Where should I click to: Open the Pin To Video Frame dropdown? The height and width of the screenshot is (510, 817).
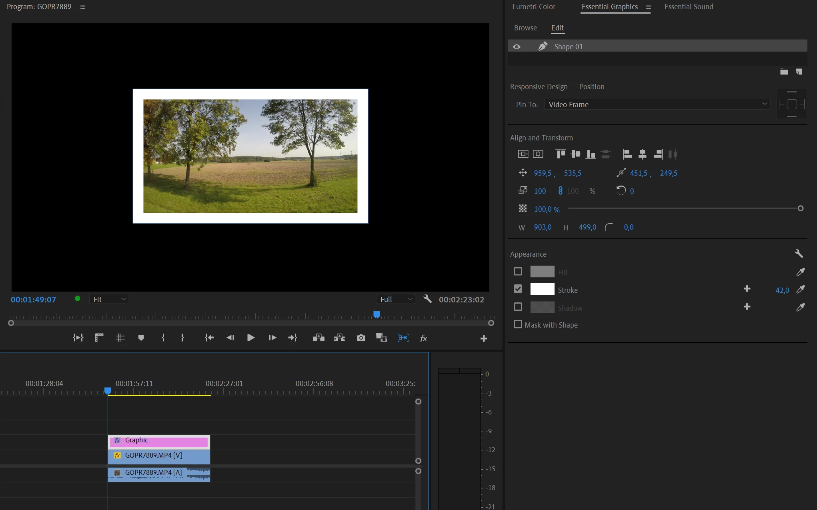coord(657,104)
